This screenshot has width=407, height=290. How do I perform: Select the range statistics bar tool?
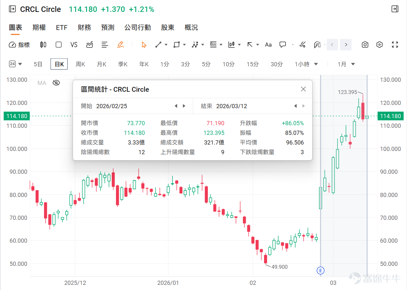tap(232, 45)
